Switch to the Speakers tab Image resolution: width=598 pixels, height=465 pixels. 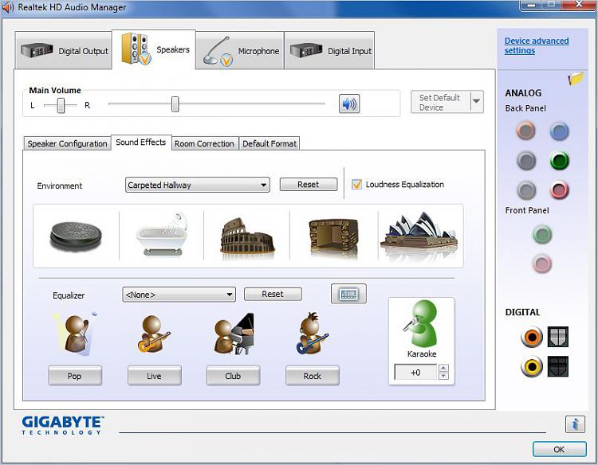[x=154, y=49]
